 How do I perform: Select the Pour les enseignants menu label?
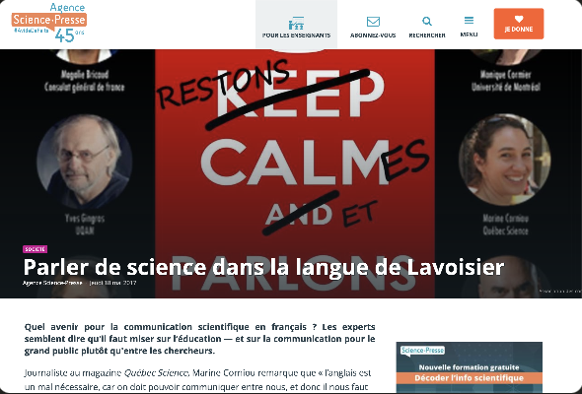tap(296, 35)
